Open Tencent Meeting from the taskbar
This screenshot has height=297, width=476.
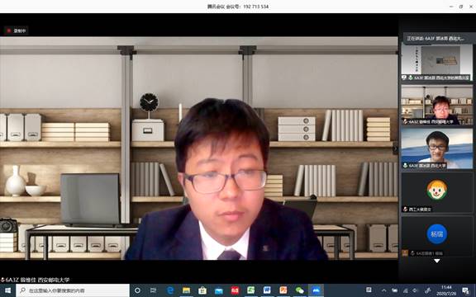click(x=316, y=290)
